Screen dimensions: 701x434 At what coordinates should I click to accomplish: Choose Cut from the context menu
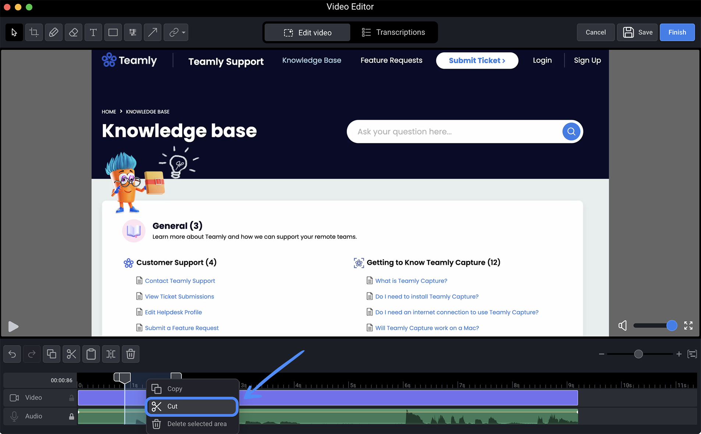tap(192, 406)
